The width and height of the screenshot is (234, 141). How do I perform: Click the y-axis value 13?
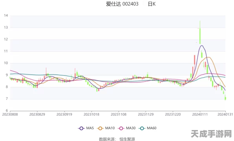6,27
